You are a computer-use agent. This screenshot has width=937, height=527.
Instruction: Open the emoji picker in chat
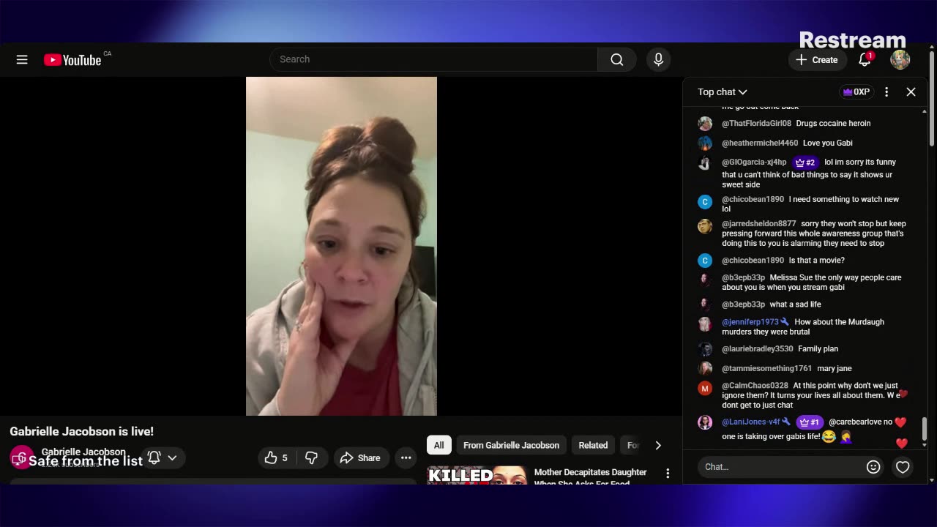[873, 467]
